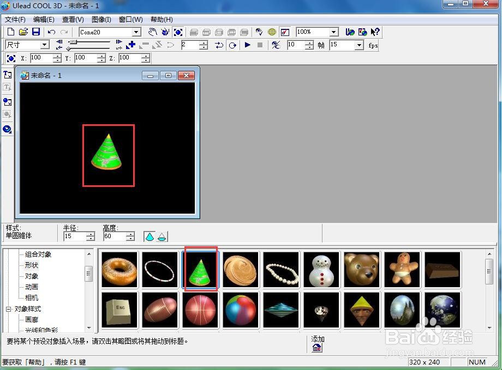Click the 半径 radius input field
The height and width of the screenshot is (370, 502).
point(75,236)
